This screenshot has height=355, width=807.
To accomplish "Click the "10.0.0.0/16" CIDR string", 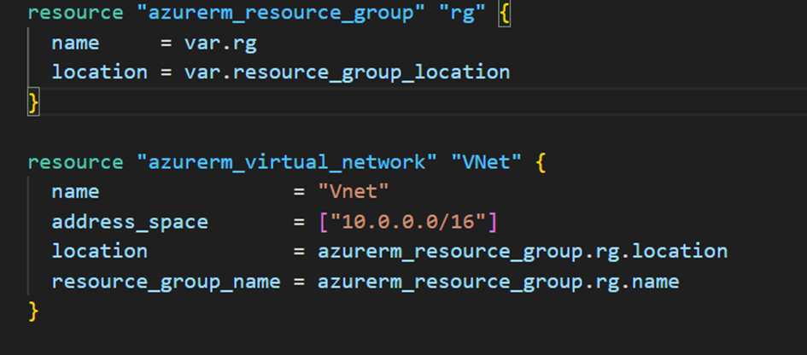I will click(408, 222).
